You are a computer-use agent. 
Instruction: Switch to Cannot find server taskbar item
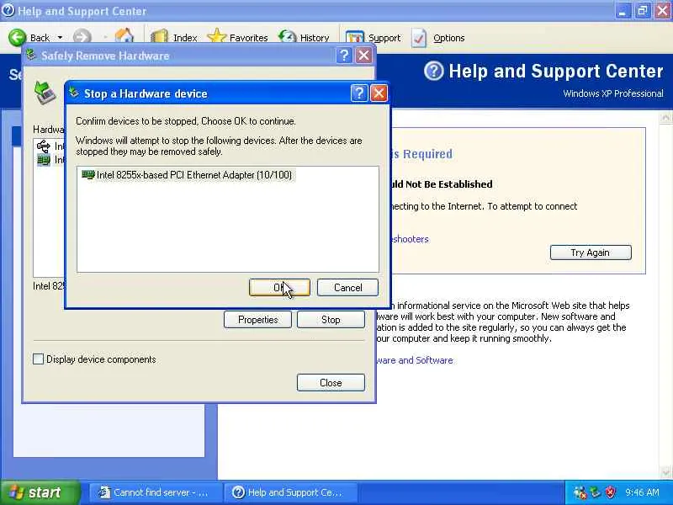(155, 492)
